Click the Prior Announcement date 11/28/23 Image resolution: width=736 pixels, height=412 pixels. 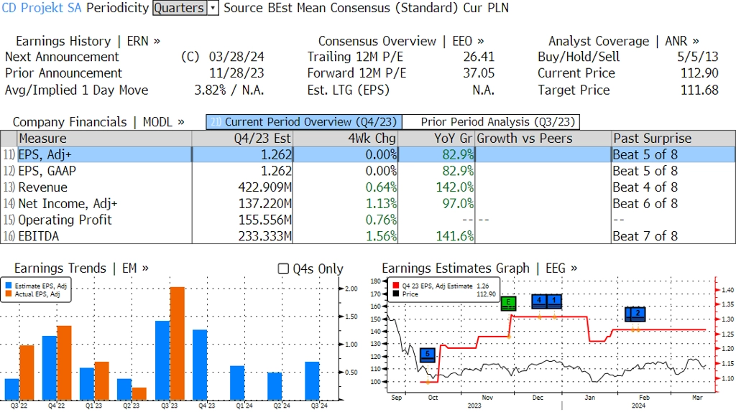[x=236, y=73]
